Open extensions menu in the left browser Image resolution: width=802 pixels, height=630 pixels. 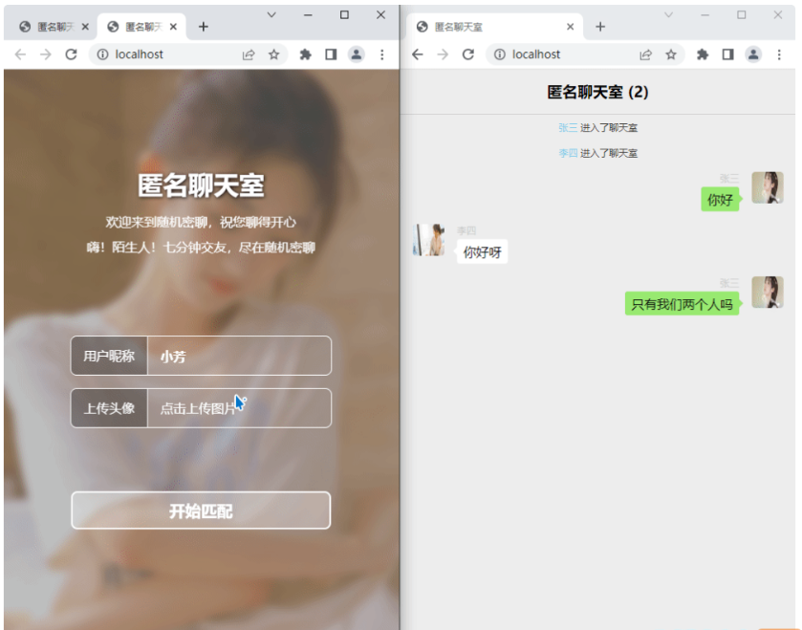tap(305, 54)
